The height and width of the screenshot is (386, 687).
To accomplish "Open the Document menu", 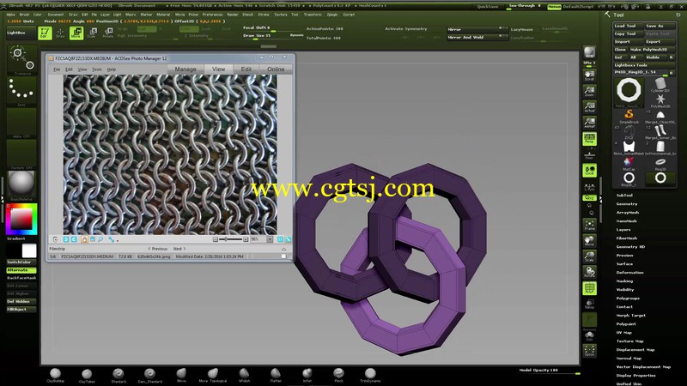I will tap(56, 15).
